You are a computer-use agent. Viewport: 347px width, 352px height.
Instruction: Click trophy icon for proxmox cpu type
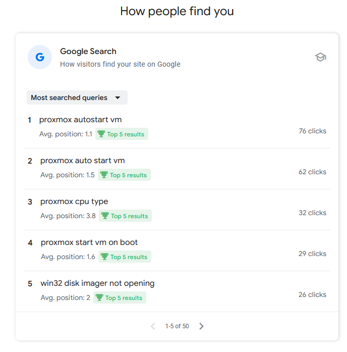[x=105, y=216]
